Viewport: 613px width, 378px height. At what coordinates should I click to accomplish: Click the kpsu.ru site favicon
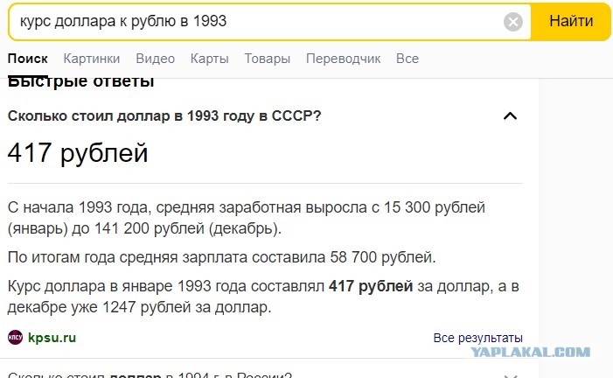tap(15, 337)
